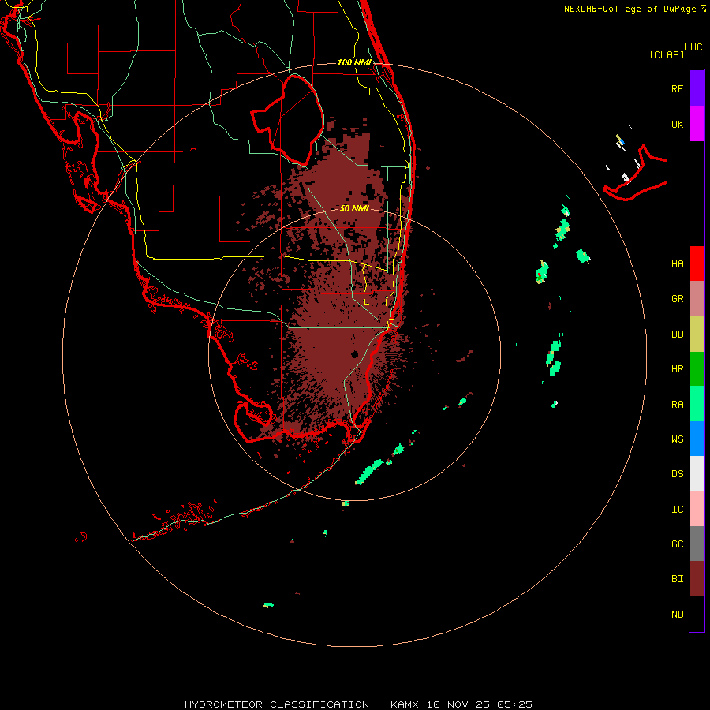Click the DS legend label
Viewport: 710px width, 710px height.
coord(677,474)
